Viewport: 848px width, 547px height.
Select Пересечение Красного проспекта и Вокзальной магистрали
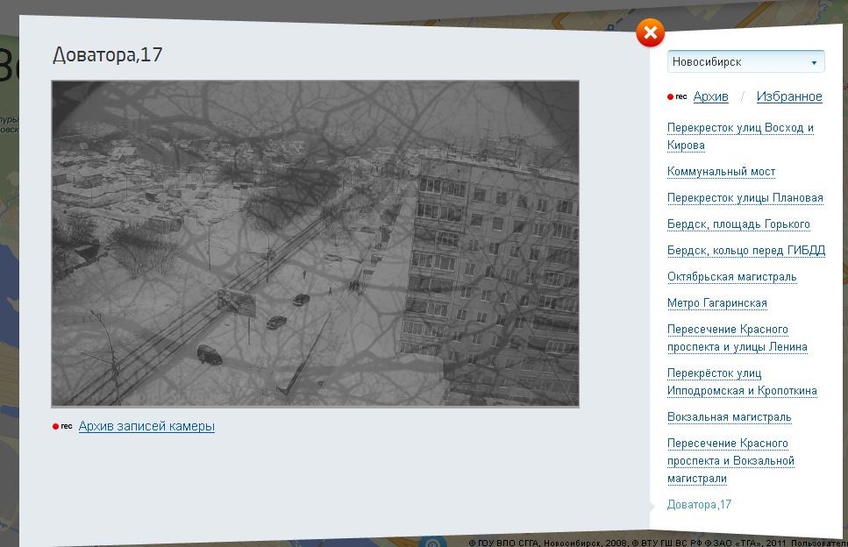[x=730, y=460]
